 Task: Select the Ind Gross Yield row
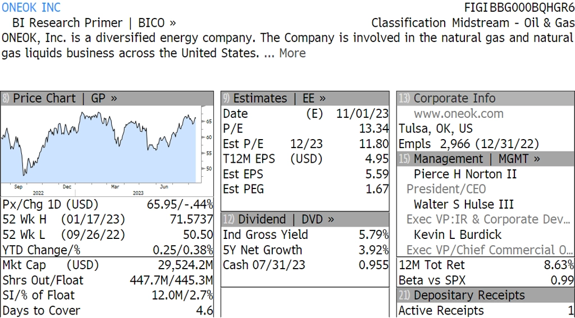coord(305,234)
